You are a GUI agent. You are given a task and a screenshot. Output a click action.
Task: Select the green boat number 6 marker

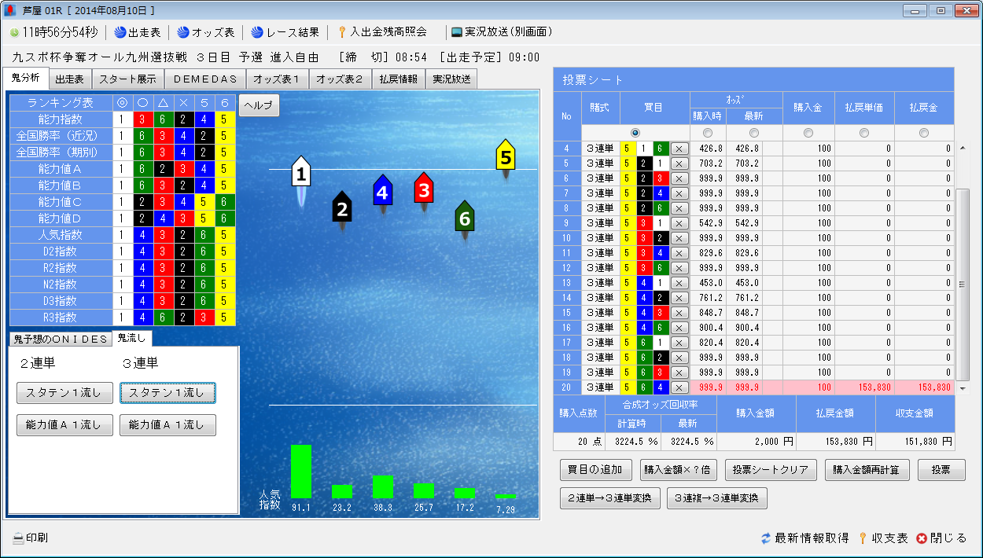tap(465, 217)
